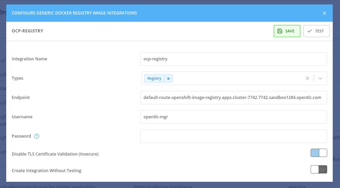This screenshot has width=340, height=188.
Task: Select the Username field containing opentlc-mgr
Action: [x=233, y=117]
